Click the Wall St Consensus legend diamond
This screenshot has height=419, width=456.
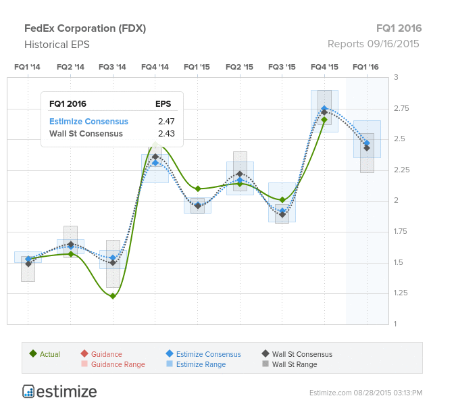[265, 354]
